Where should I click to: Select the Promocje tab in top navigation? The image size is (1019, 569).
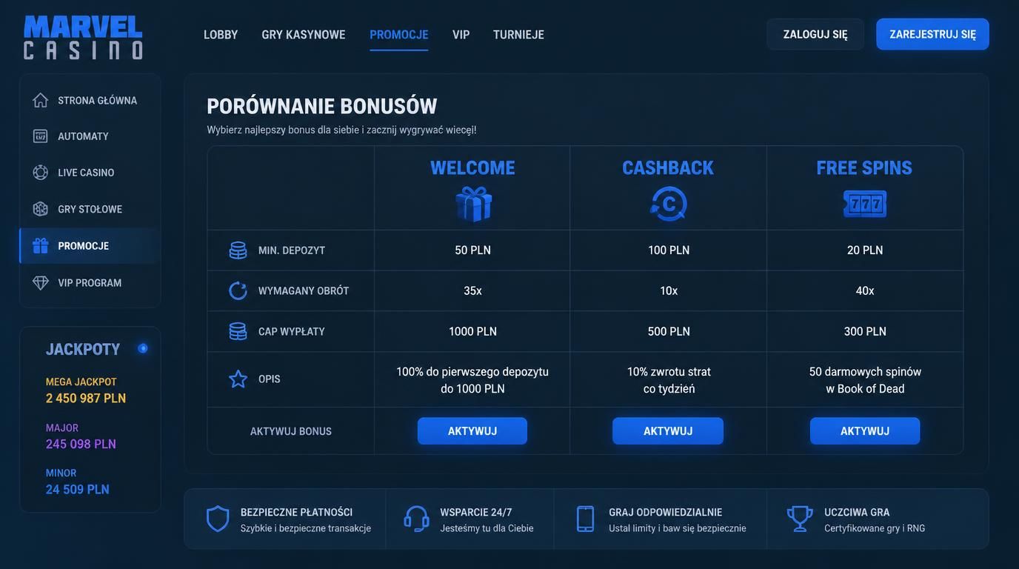[399, 34]
